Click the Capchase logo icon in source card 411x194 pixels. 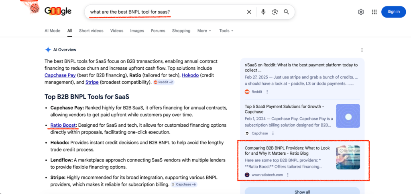[x=247, y=133]
